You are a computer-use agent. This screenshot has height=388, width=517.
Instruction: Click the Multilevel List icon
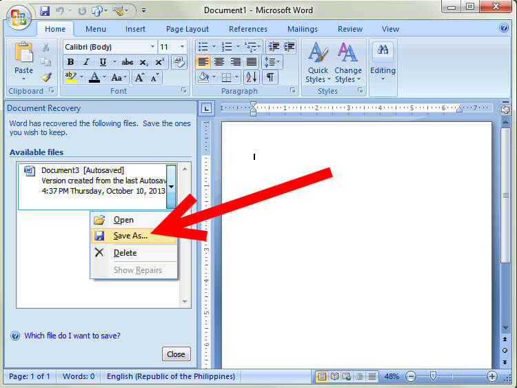point(251,47)
